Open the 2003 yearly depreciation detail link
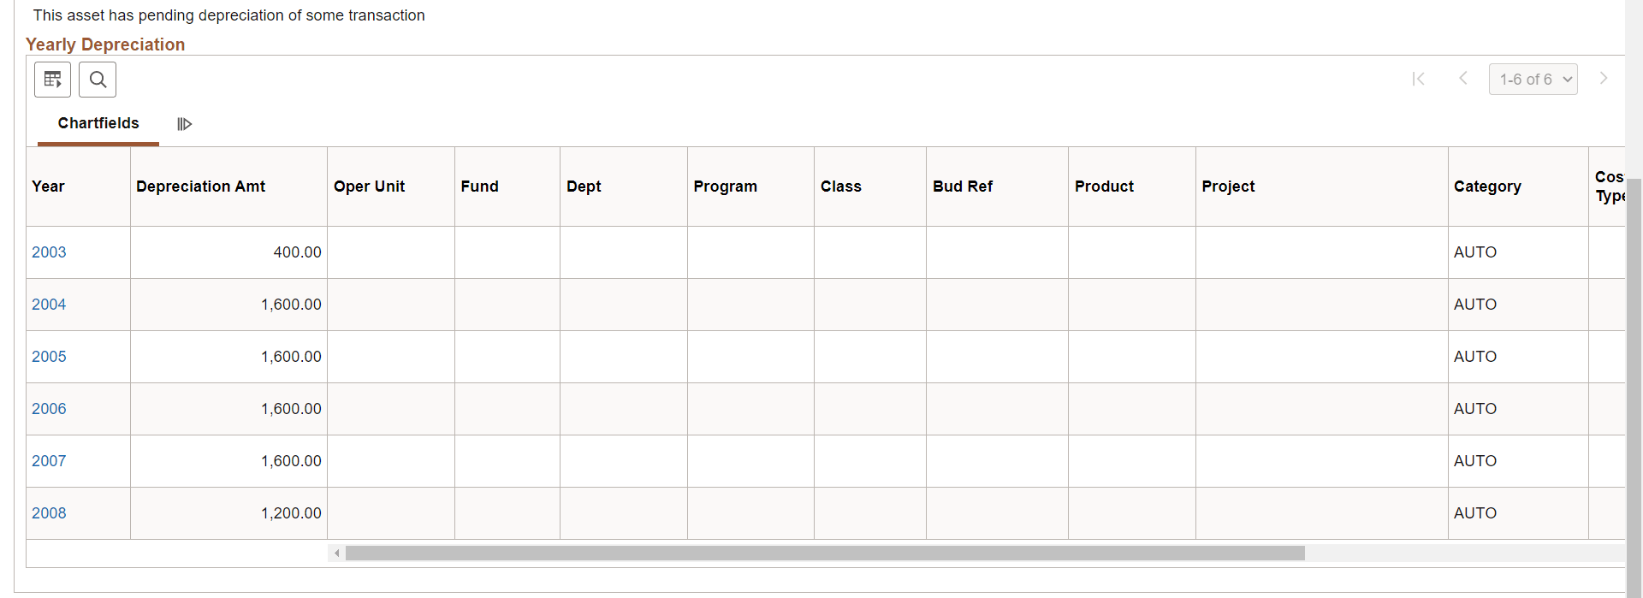Image resolution: width=1643 pixels, height=598 pixels. (x=49, y=252)
